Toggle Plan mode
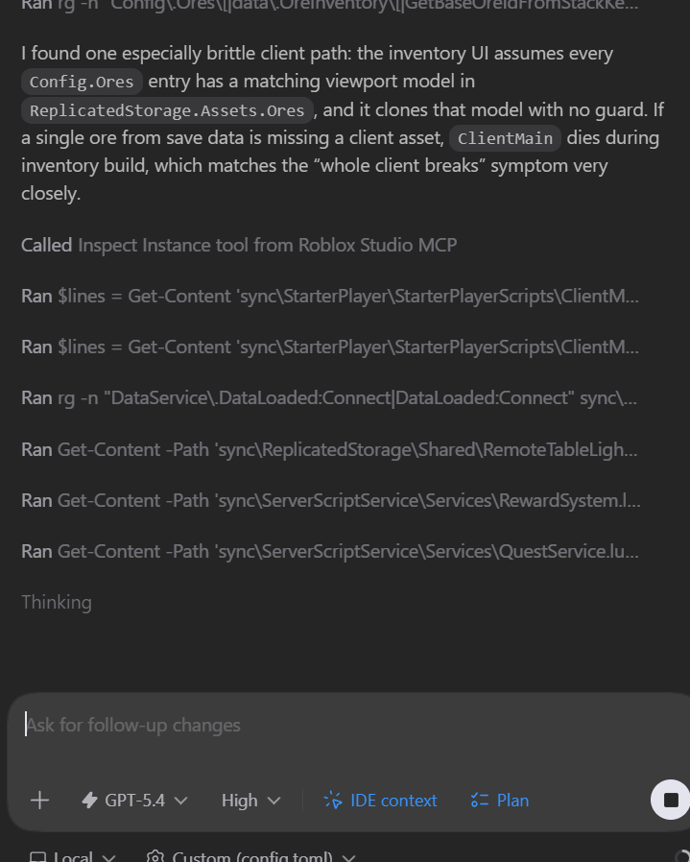This screenshot has width=690, height=862. pyautogui.click(x=500, y=800)
